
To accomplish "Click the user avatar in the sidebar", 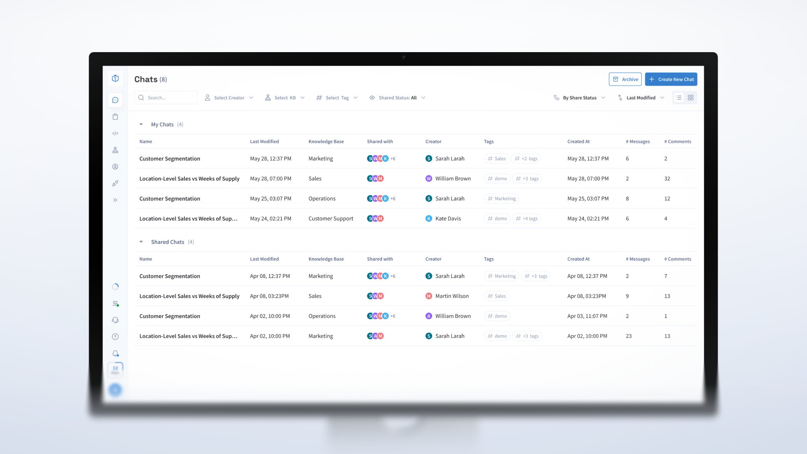I will tap(115, 390).
